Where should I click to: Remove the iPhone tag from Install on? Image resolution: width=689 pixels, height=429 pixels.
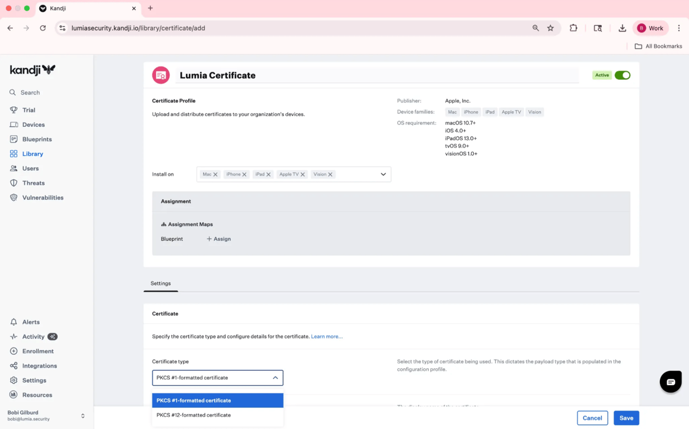(x=245, y=174)
